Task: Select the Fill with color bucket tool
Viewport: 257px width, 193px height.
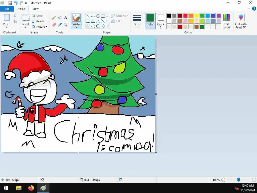Action: (60, 18)
